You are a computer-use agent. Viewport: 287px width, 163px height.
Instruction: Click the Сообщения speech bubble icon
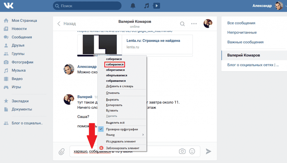pos(6,37)
